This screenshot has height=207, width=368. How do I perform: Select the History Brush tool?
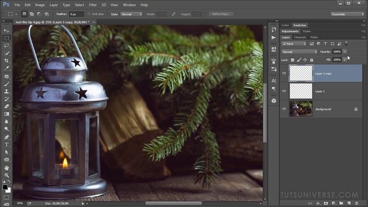click(6, 99)
